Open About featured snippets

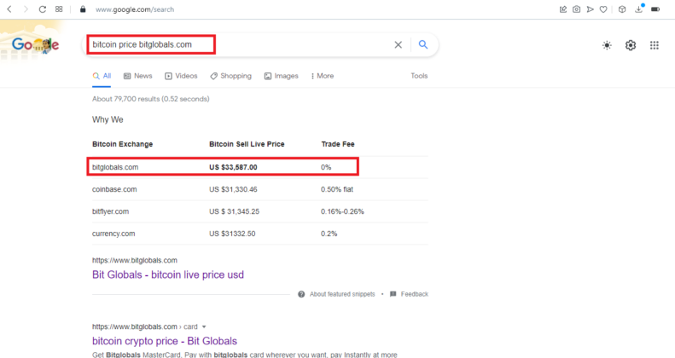pos(342,294)
